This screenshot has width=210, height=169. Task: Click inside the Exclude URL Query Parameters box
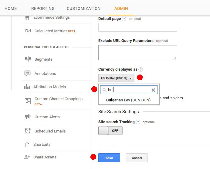[x=138, y=53]
